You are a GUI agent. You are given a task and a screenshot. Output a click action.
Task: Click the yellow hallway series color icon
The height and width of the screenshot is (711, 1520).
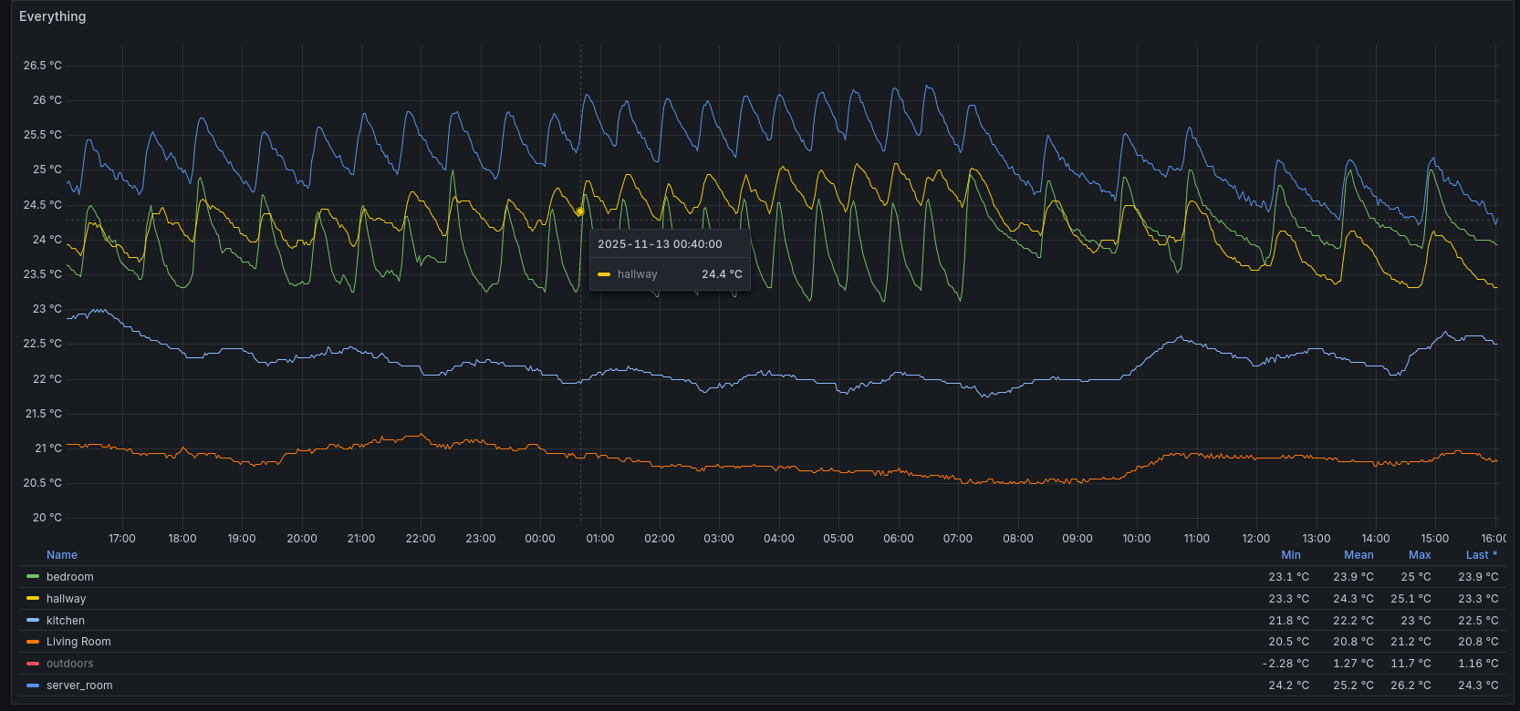(x=33, y=599)
